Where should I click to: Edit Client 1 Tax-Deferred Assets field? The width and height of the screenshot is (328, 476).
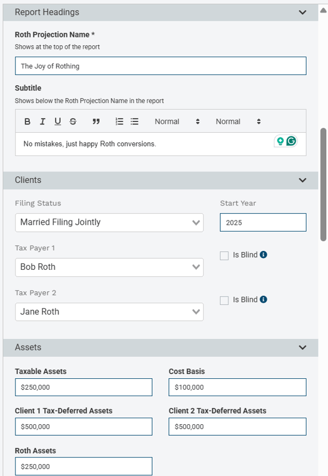click(83, 427)
